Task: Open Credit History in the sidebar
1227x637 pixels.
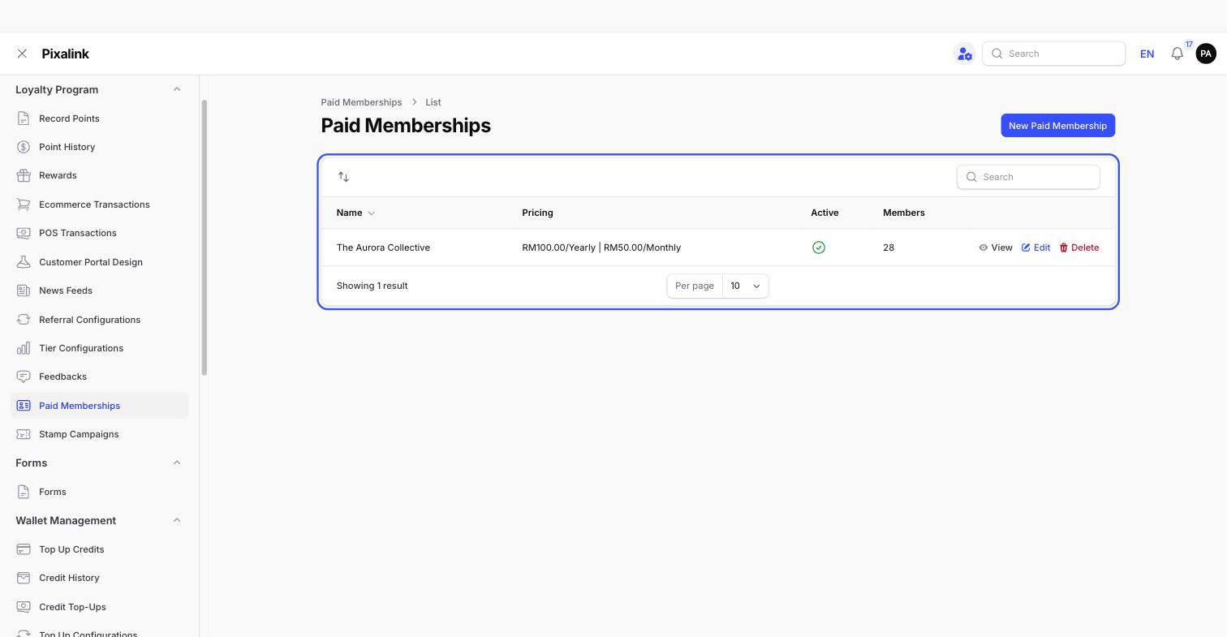Action: 100,578
